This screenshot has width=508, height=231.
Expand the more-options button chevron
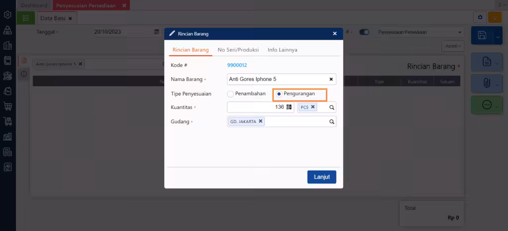497,106
